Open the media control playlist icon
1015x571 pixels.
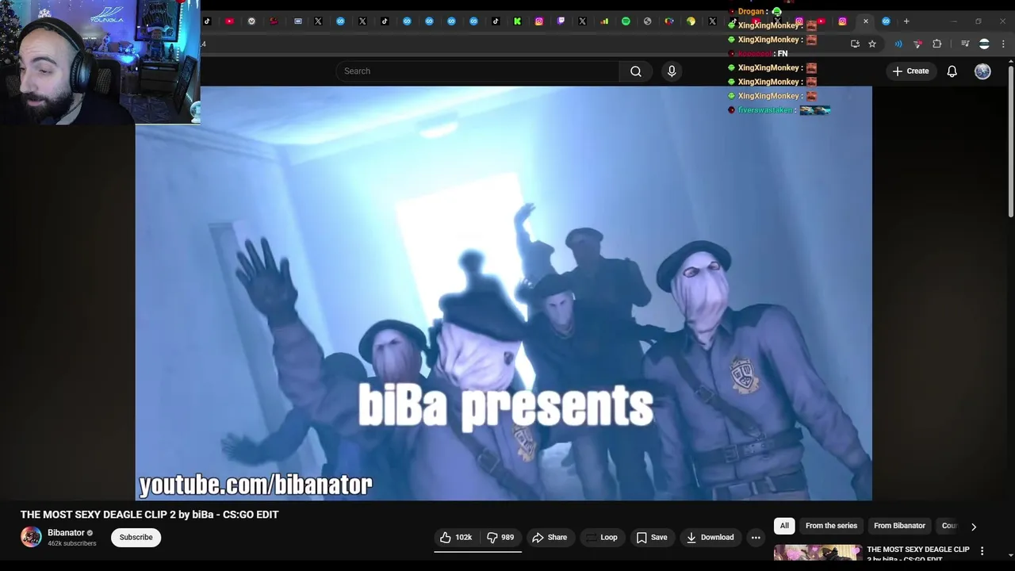pos(965,44)
